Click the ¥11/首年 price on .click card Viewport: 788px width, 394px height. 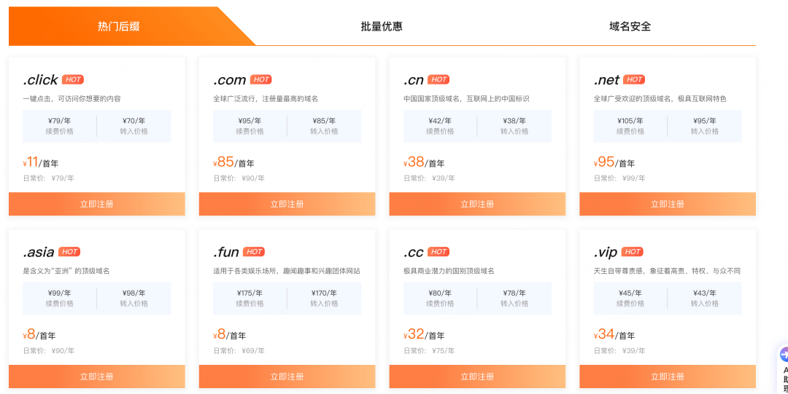(x=41, y=162)
